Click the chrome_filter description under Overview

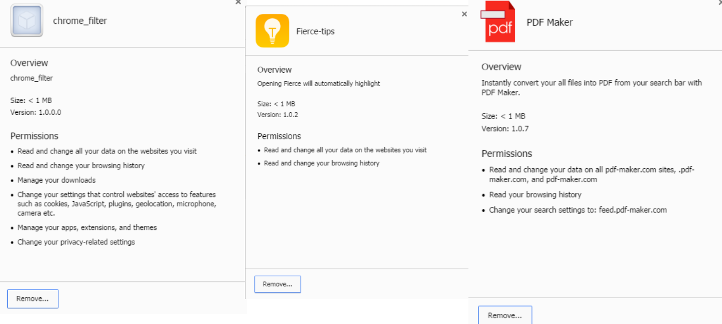pyautogui.click(x=32, y=78)
